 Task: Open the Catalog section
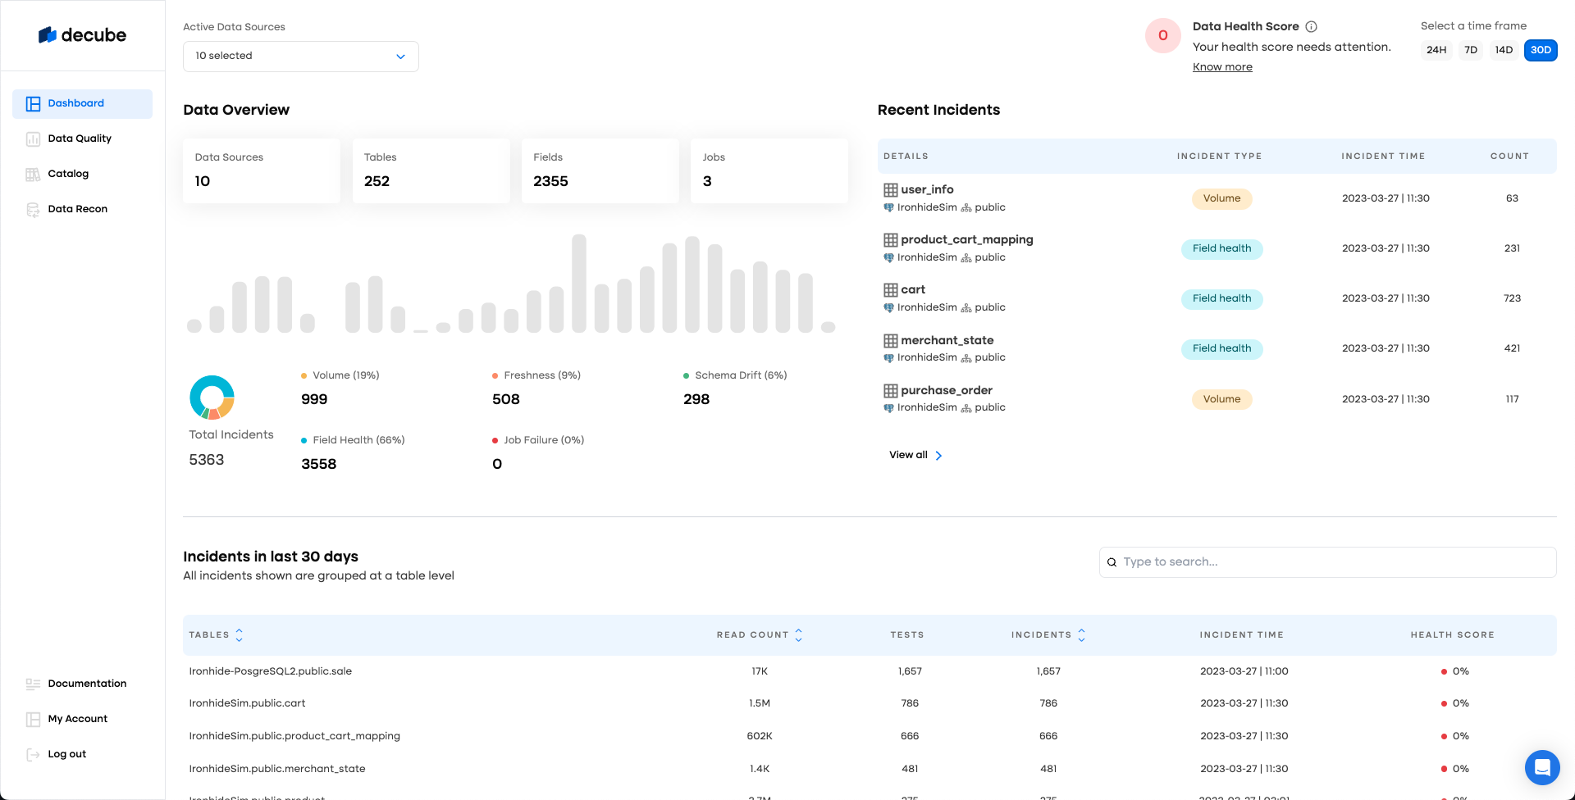pyautogui.click(x=68, y=174)
